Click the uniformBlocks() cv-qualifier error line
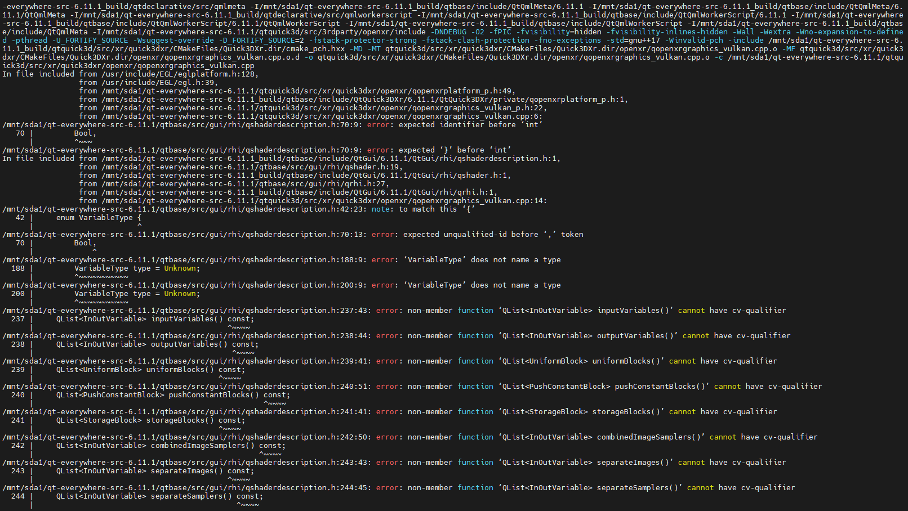908x511 pixels. pyautogui.click(x=390, y=361)
